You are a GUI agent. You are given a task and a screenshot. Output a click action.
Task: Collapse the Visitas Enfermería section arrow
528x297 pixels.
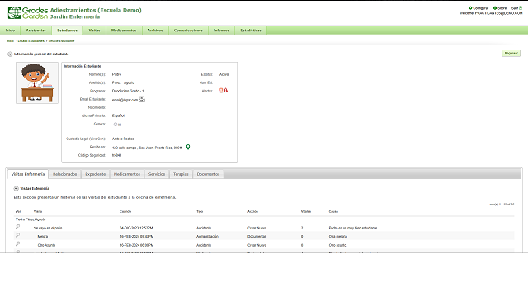click(16, 189)
